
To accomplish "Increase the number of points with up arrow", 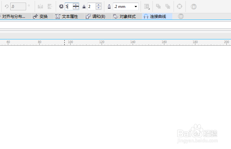I will [x=76, y=5].
